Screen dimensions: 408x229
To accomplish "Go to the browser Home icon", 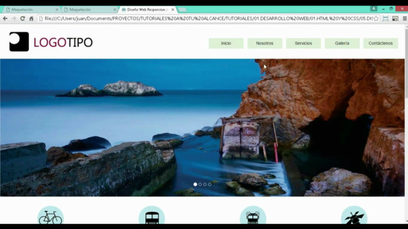I will point(31,18).
